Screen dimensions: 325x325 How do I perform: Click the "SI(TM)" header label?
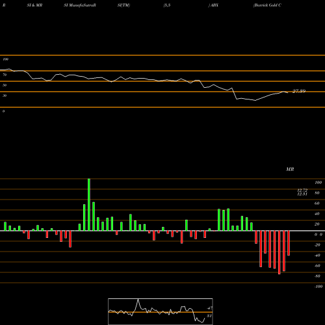point(123,5)
